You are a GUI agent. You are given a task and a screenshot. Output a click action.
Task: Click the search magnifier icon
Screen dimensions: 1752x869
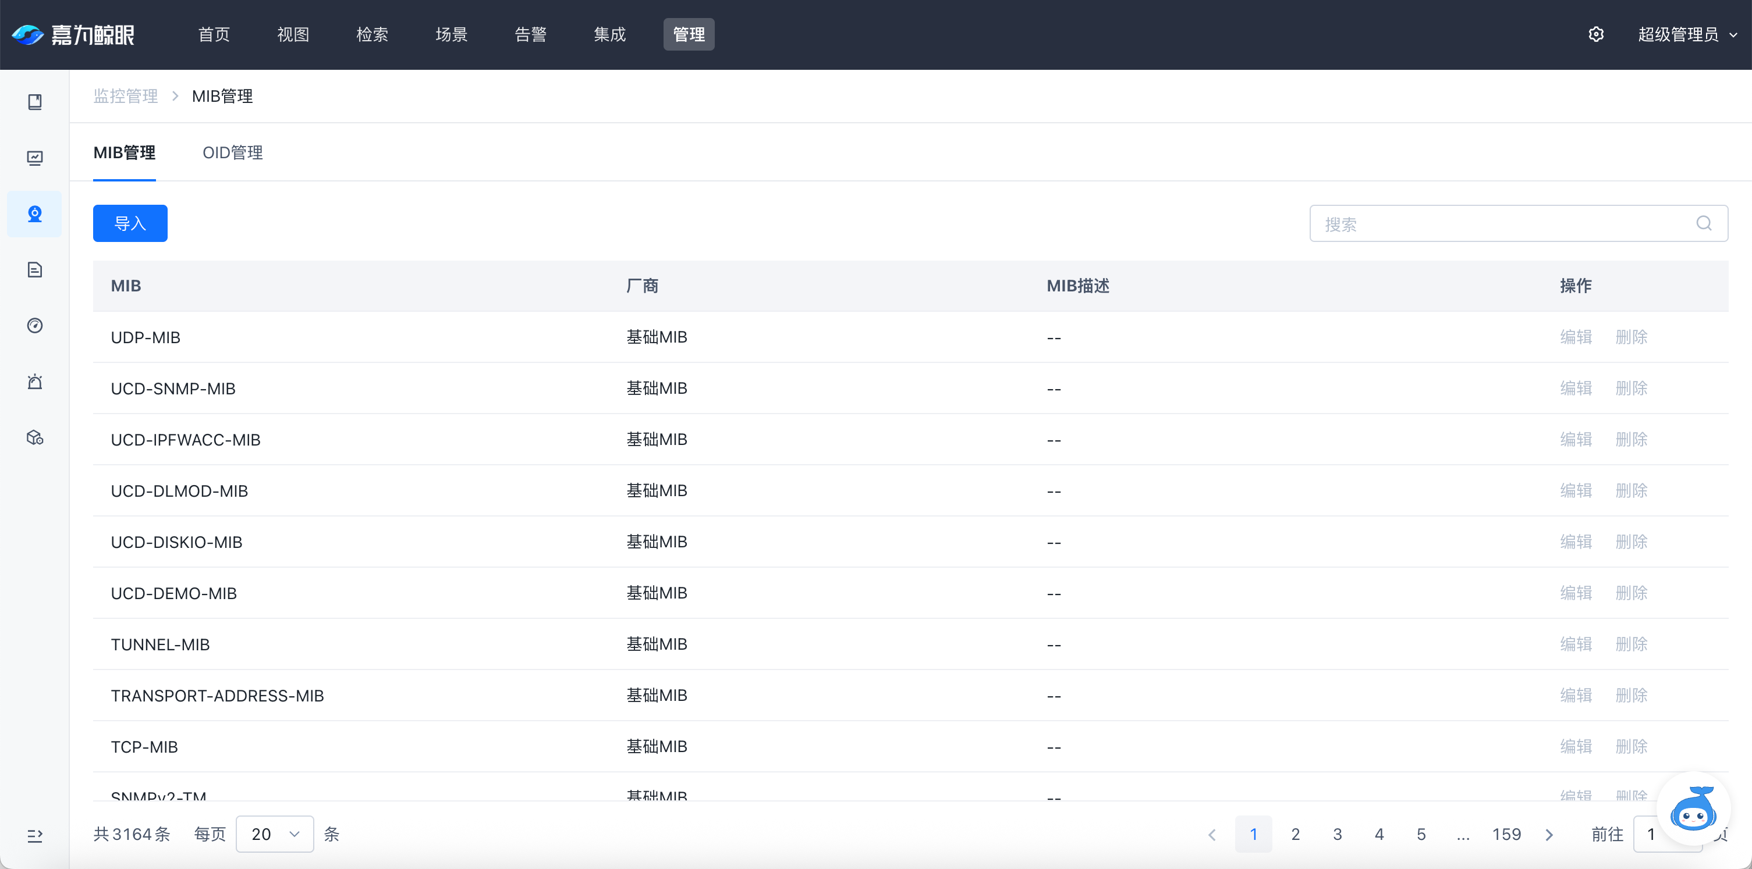pos(1703,223)
